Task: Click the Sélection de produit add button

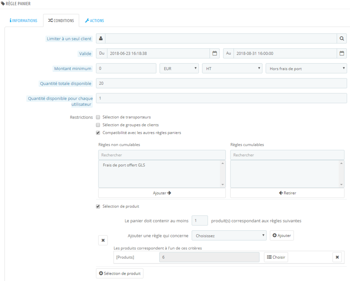Action: tap(120, 274)
